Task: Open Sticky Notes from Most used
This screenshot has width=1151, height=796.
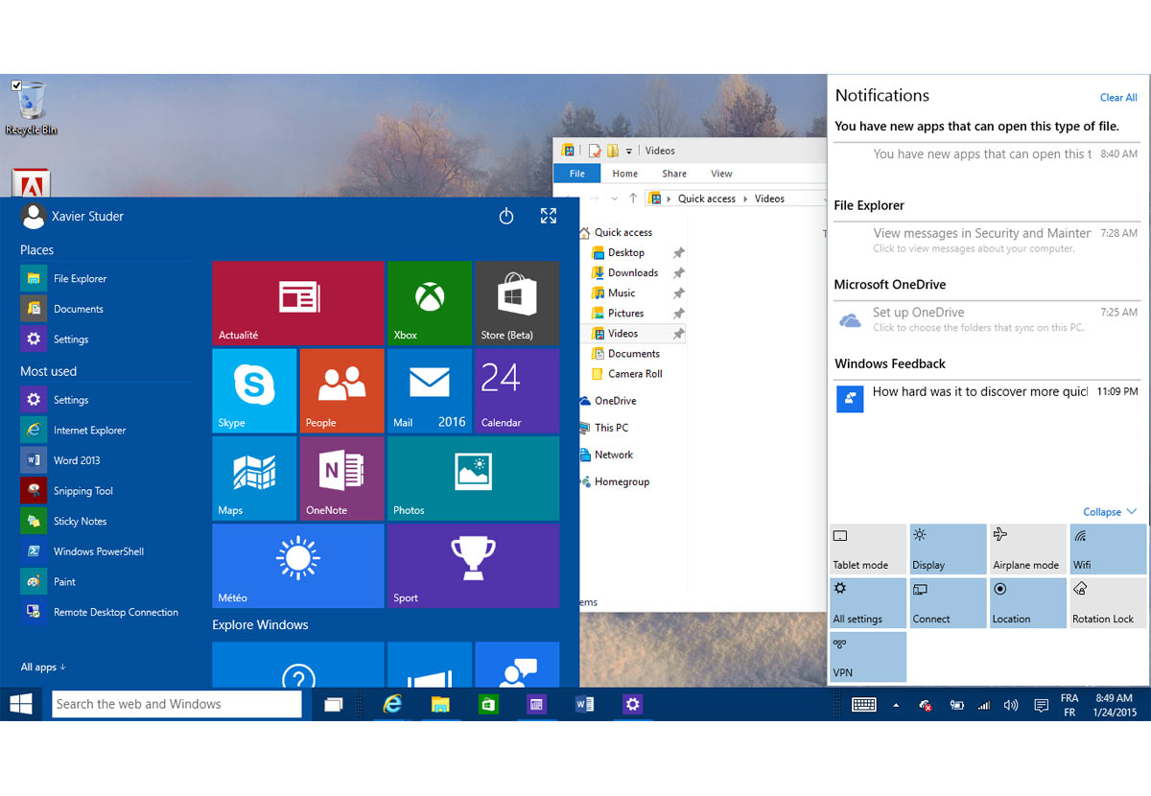Action: tap(80, 521)
